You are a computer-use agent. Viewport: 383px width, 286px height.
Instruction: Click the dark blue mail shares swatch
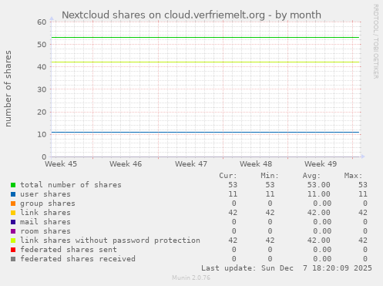click(13, 222)
